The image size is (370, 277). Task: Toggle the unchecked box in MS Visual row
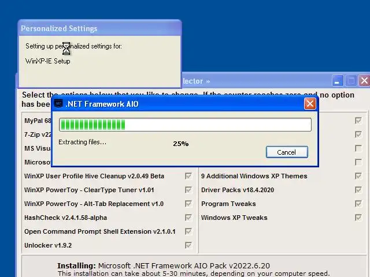pos(358,148)
